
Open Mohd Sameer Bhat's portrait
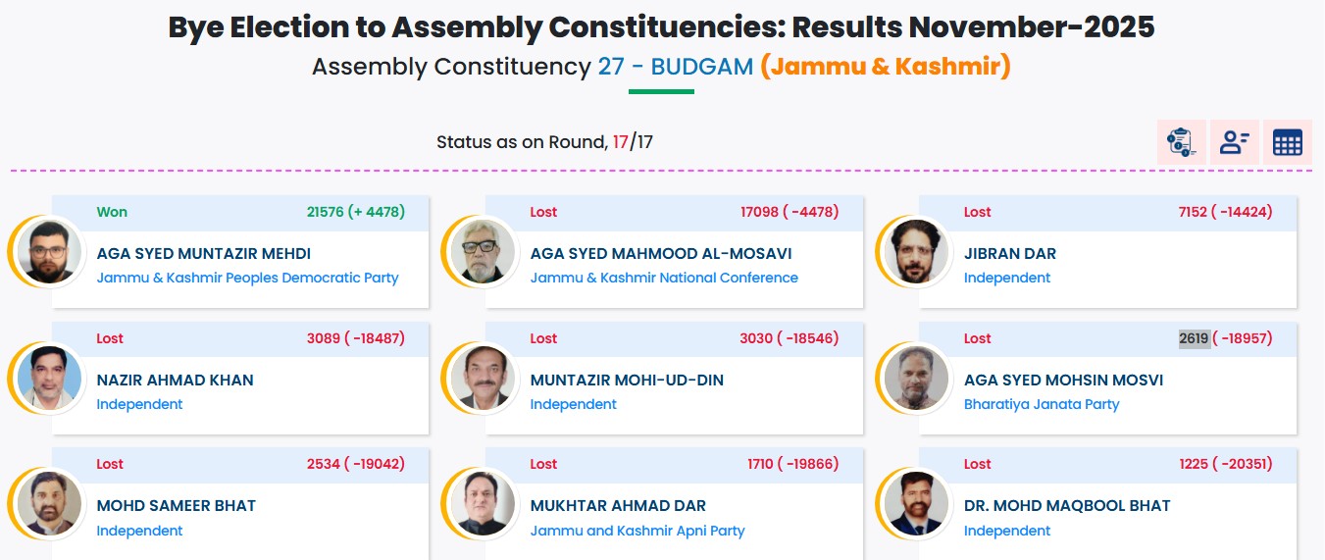(49, 503)
